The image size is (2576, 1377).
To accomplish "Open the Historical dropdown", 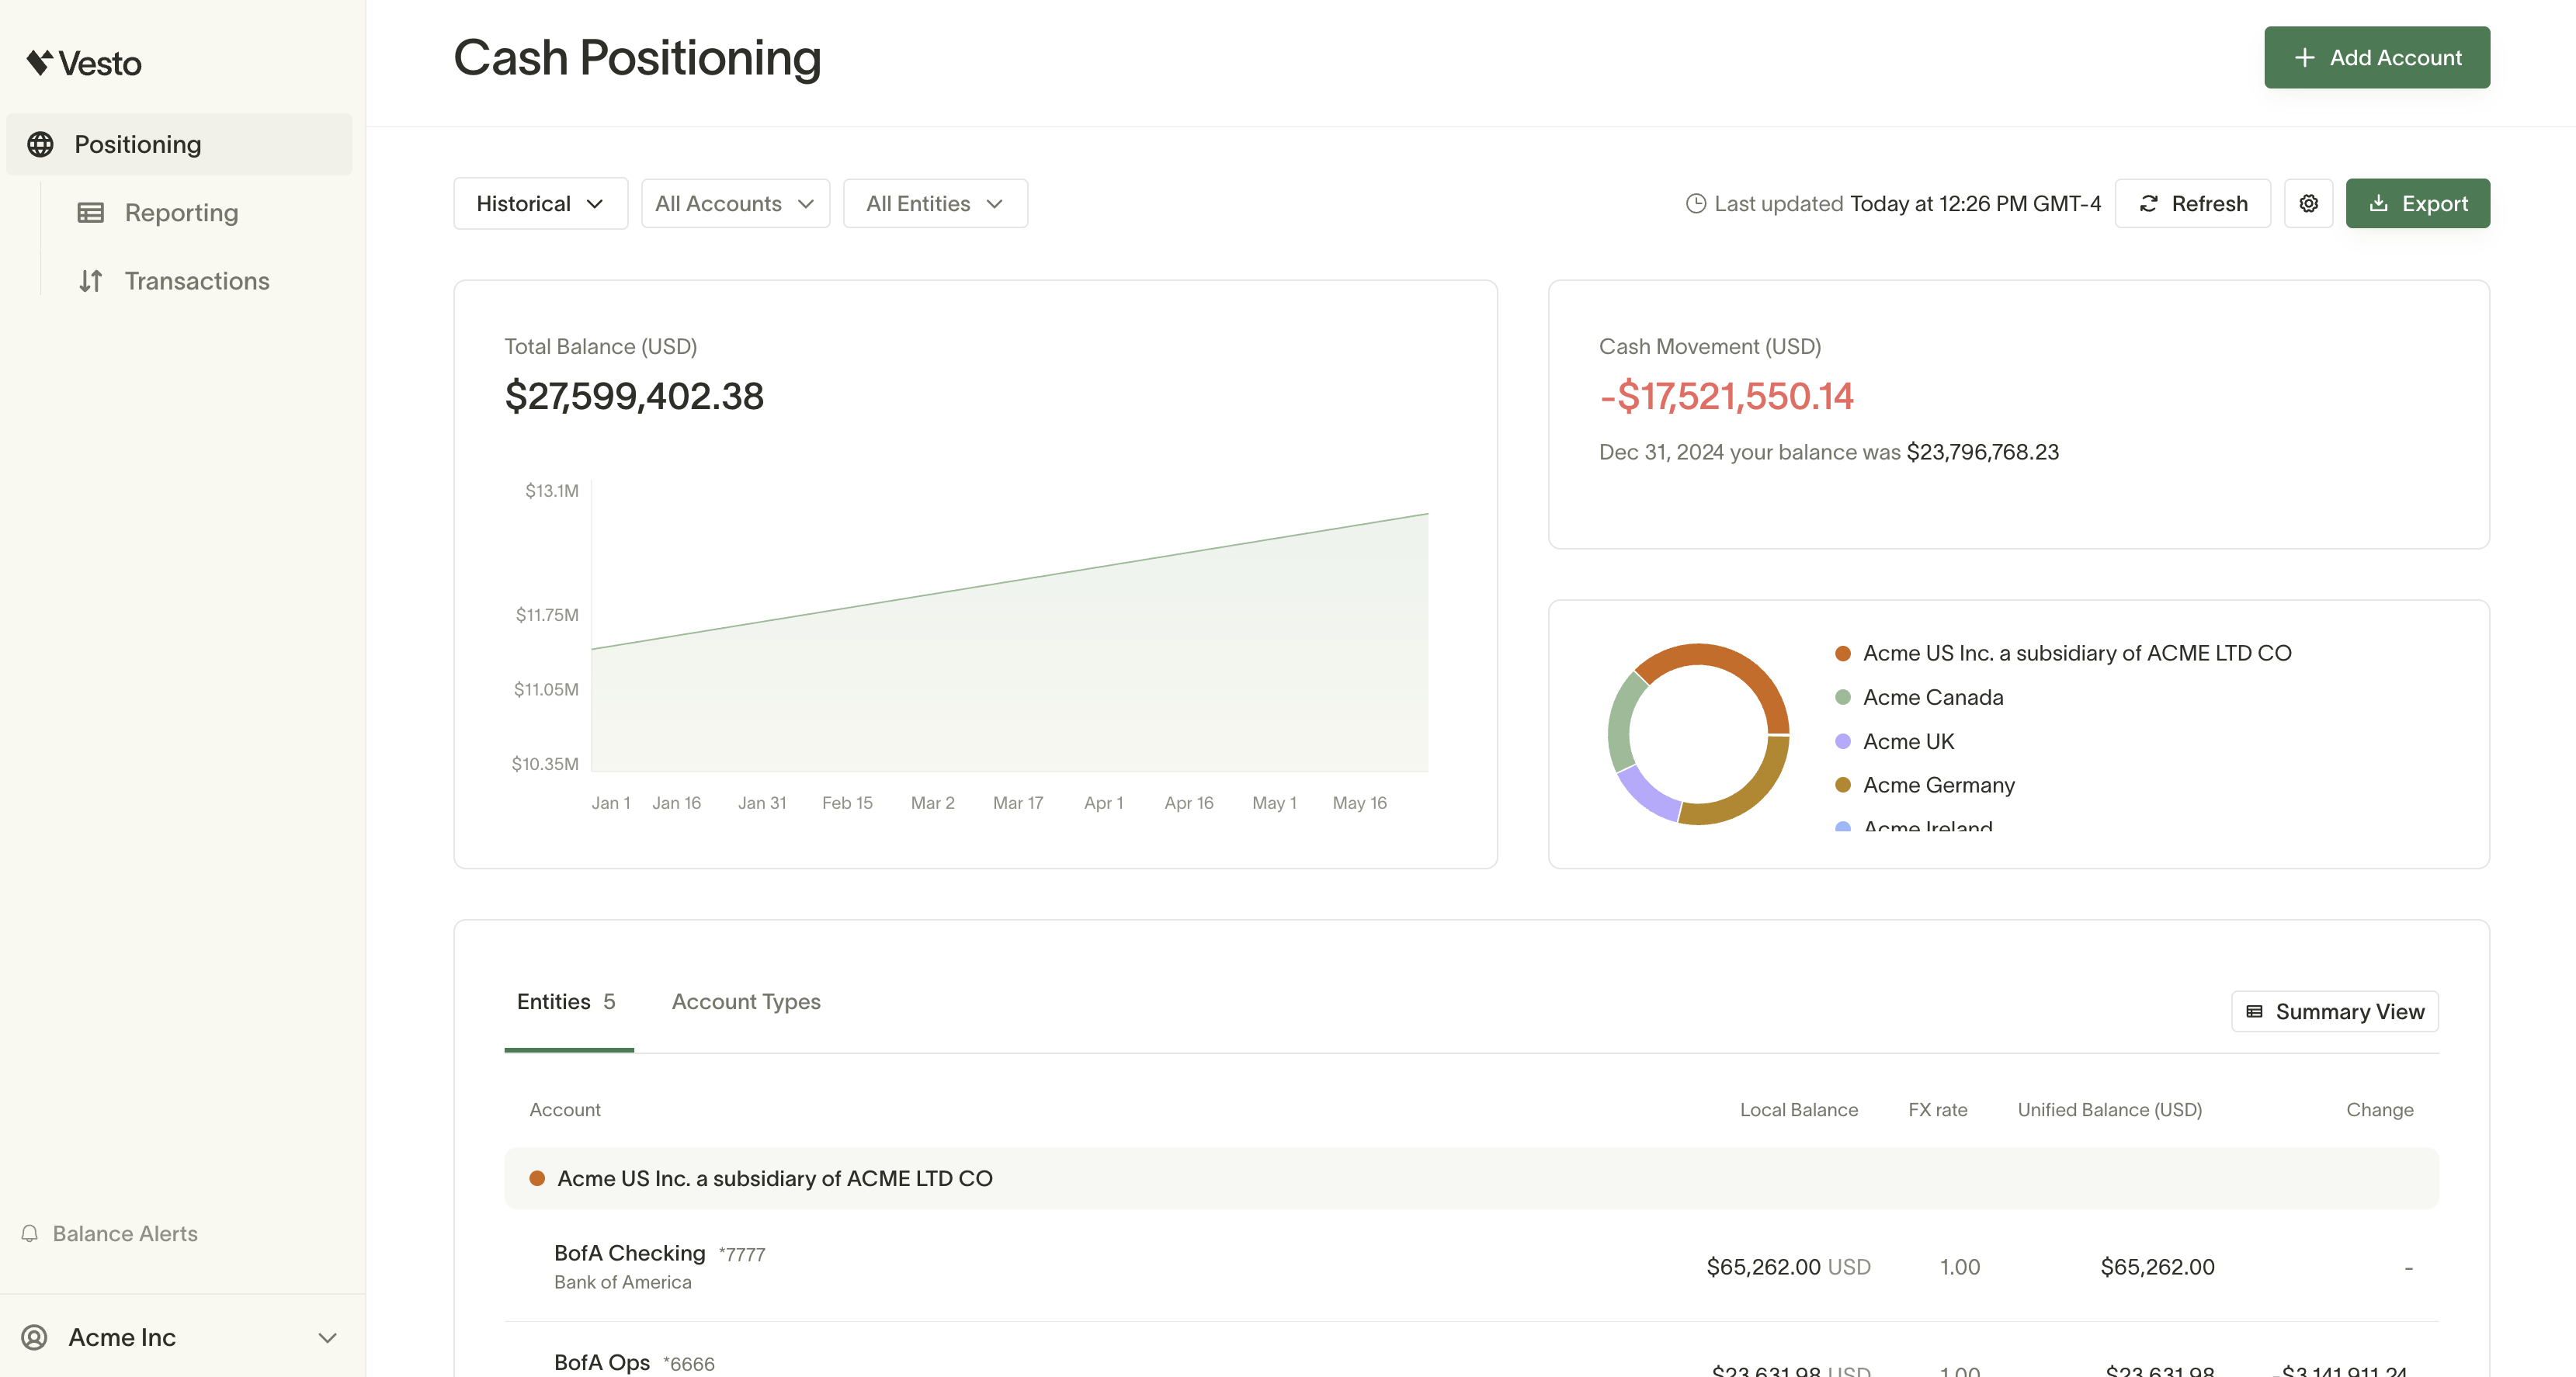I will (x=540, y=203).
